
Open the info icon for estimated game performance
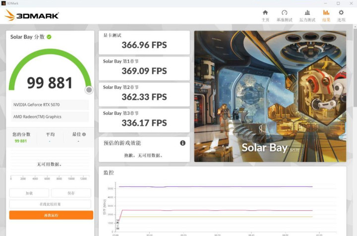182,143
